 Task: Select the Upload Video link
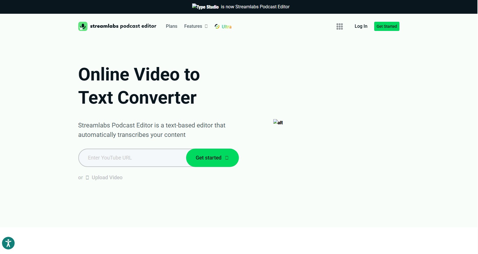pyautogui.click(x=107, y=178)
